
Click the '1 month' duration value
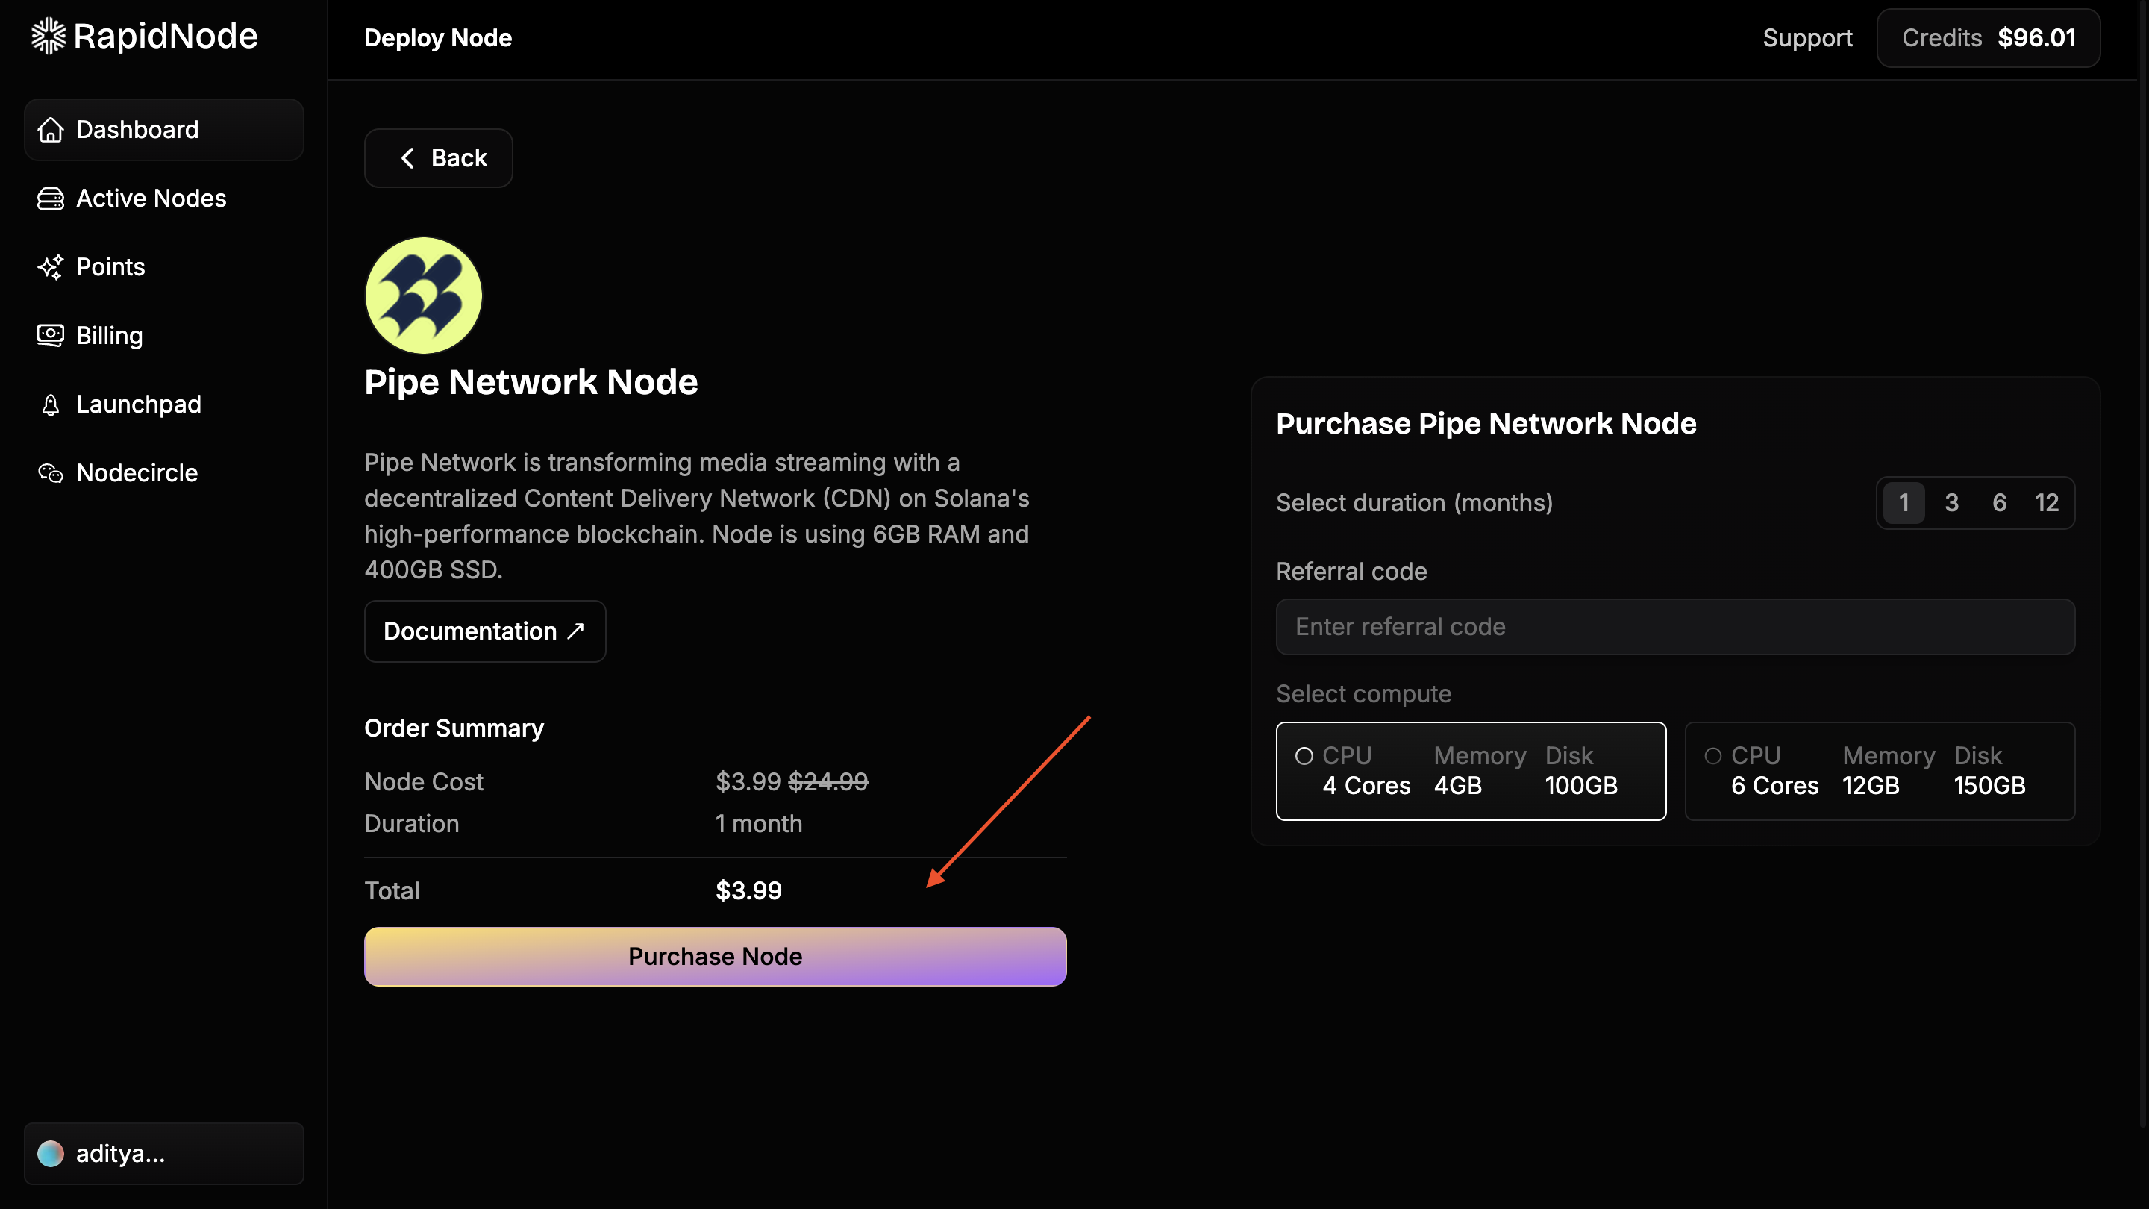pyautogui.click(x=758, y=825)
